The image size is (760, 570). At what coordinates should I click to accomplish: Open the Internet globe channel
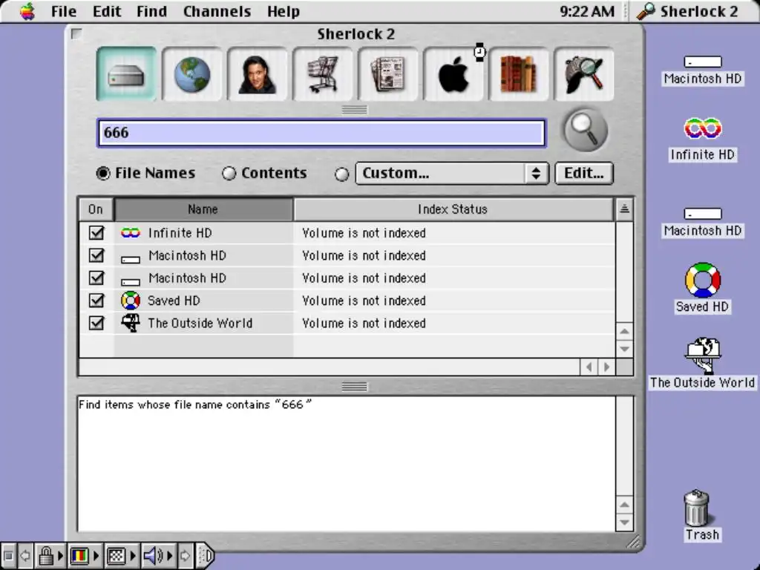tap(192, 73)
